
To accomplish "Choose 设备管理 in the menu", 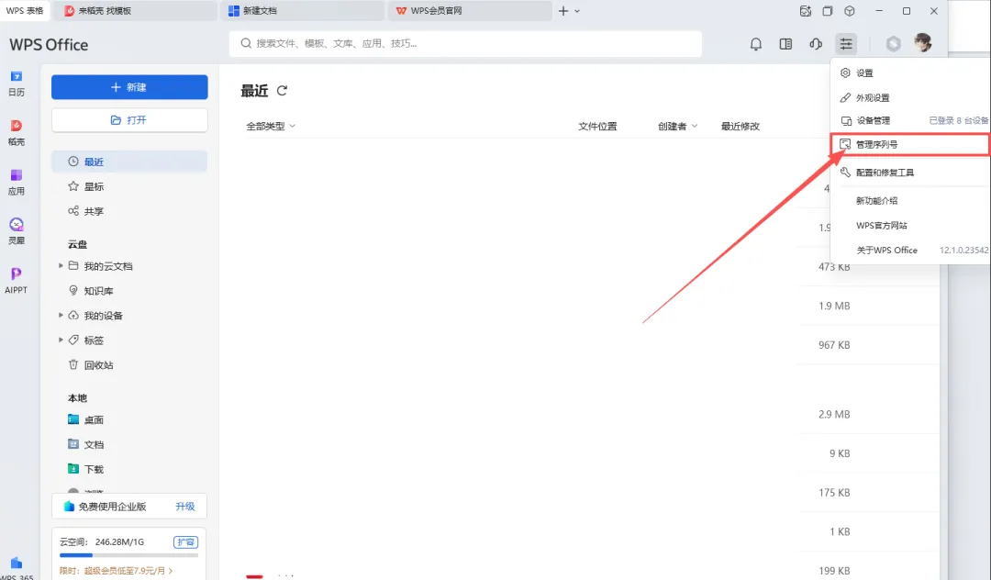I will (x=910, y=120).
